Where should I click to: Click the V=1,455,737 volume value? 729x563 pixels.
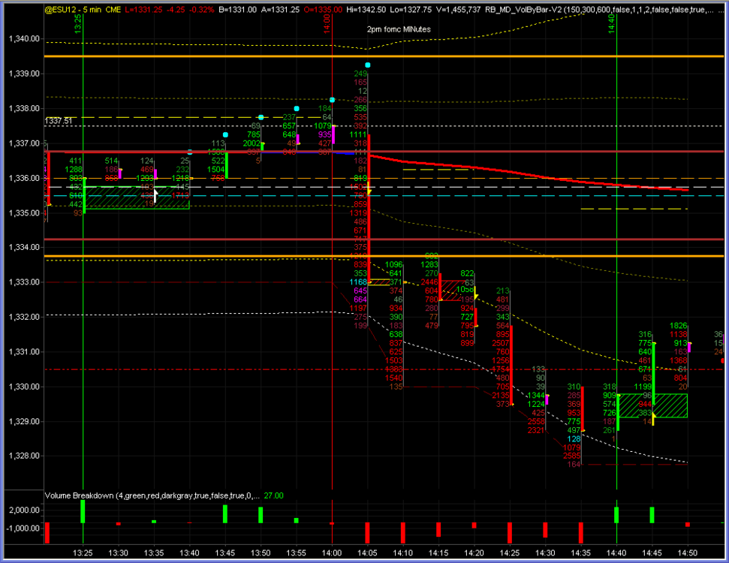pyautogui.click(x=458, y=10)
